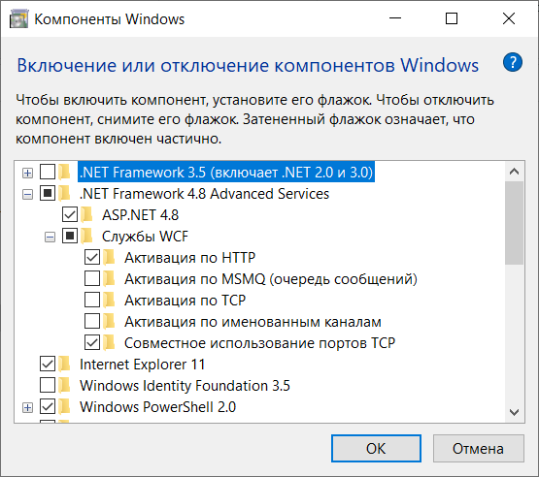This screenshot has height=477, width=539.
Task: Click the scrollbar down arrow
Action: [515, 412]
